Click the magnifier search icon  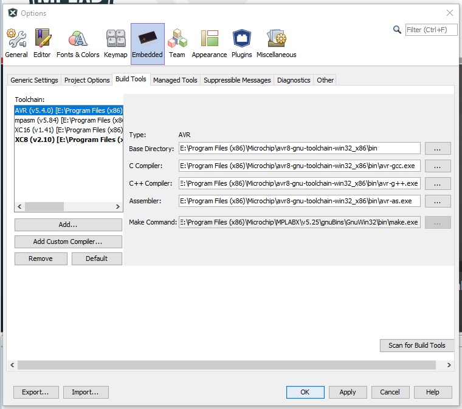[x=397, y=30]
